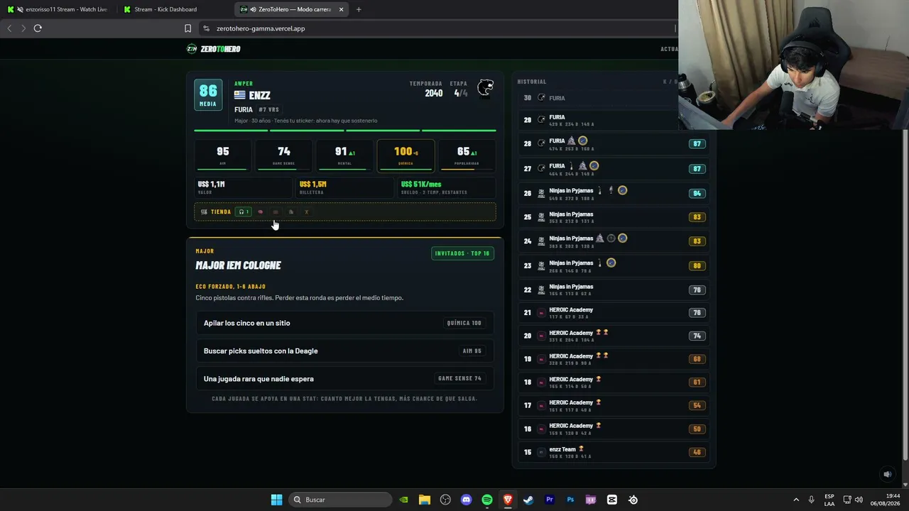Viewport: 909px width, 511px height.
Task: Click the Popularidad 65 stat card
Action: (x=467, y=156)
